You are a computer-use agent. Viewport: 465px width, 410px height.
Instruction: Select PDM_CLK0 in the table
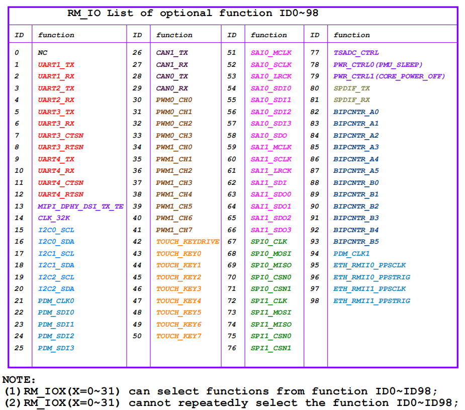(x=56, y=301)
